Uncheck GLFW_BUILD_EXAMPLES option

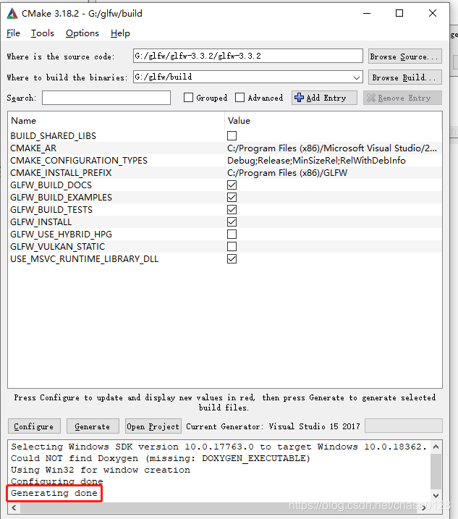coord(232,198)
